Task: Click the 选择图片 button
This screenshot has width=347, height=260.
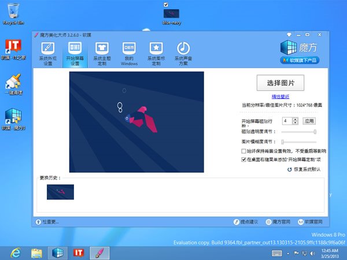Action: pos(280,83)
